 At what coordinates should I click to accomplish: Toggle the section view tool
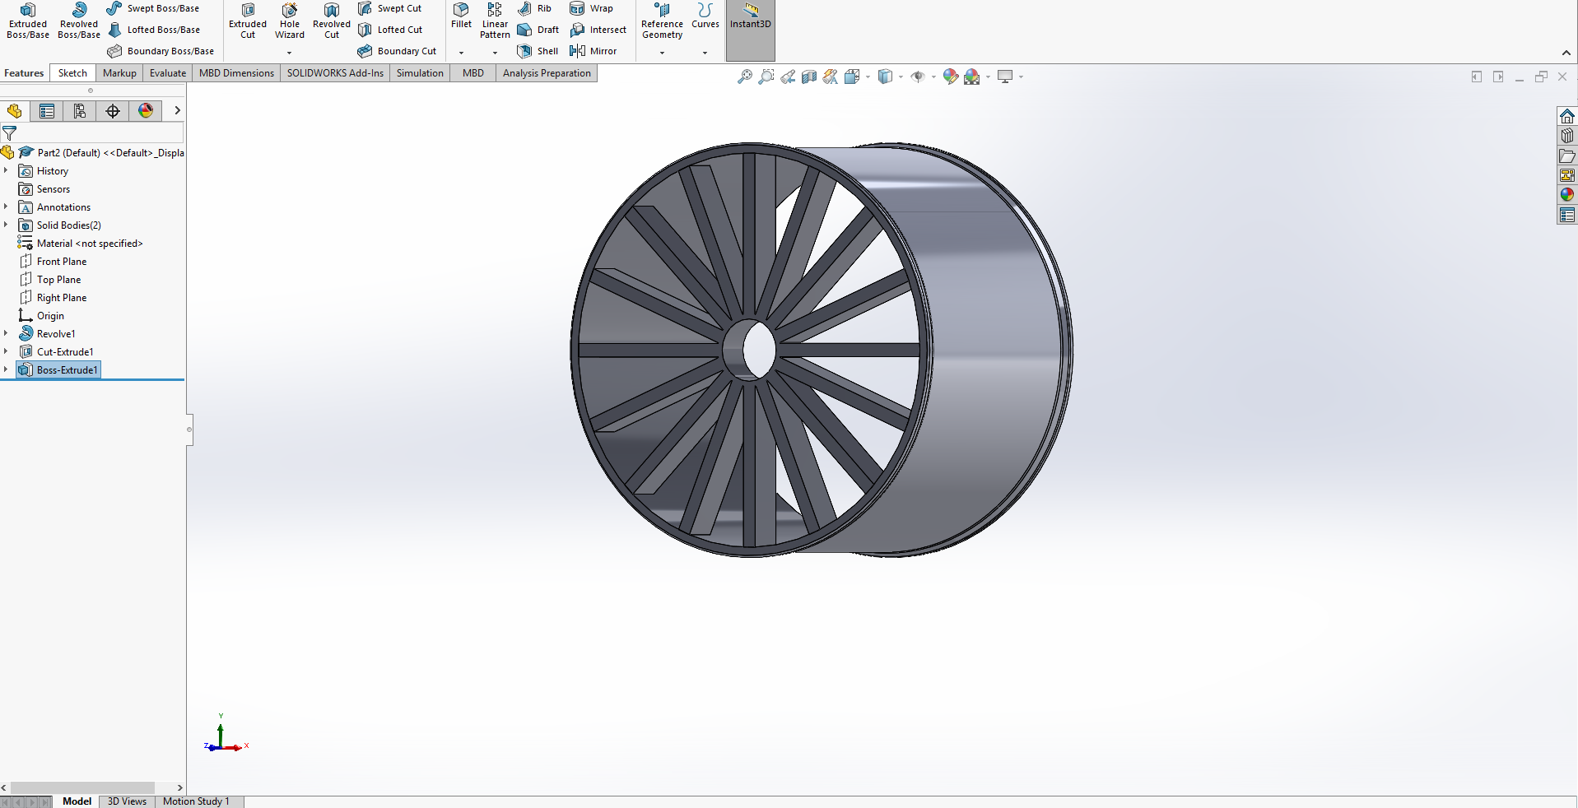click(x=808, y=76)
